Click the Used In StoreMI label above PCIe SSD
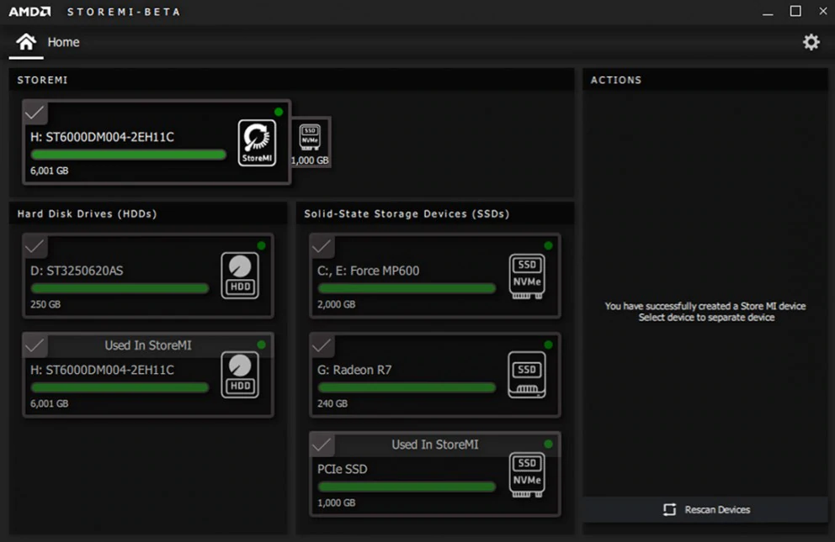The height and width of the screenshot is (542, 835). (x=434, y=445)
